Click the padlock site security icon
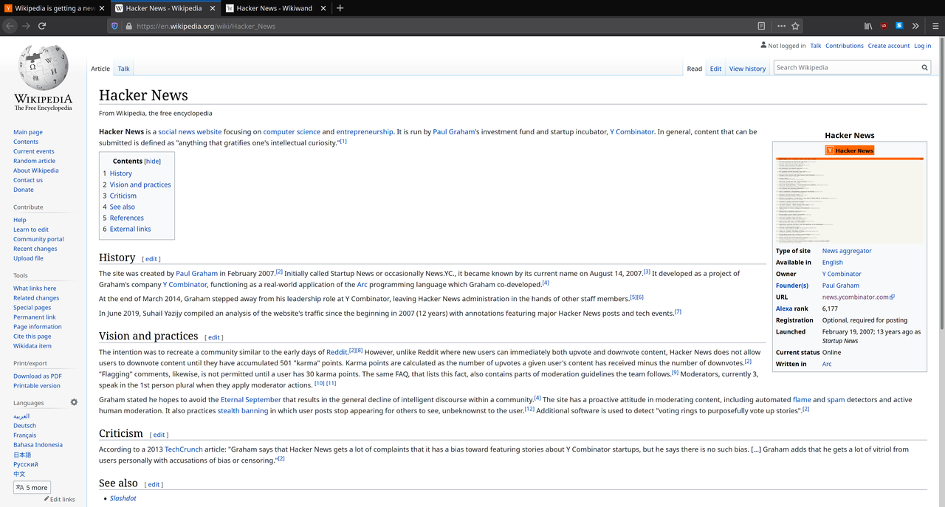945x507 pixels. coord(128,26)
